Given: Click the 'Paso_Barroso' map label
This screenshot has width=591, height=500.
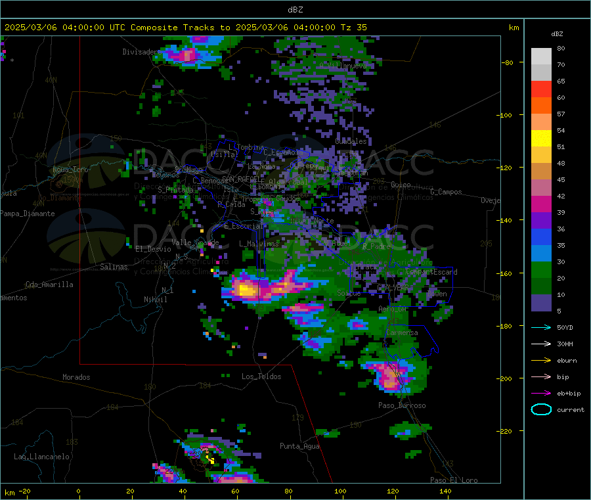Looking at the screenshot, I should 402,406.
